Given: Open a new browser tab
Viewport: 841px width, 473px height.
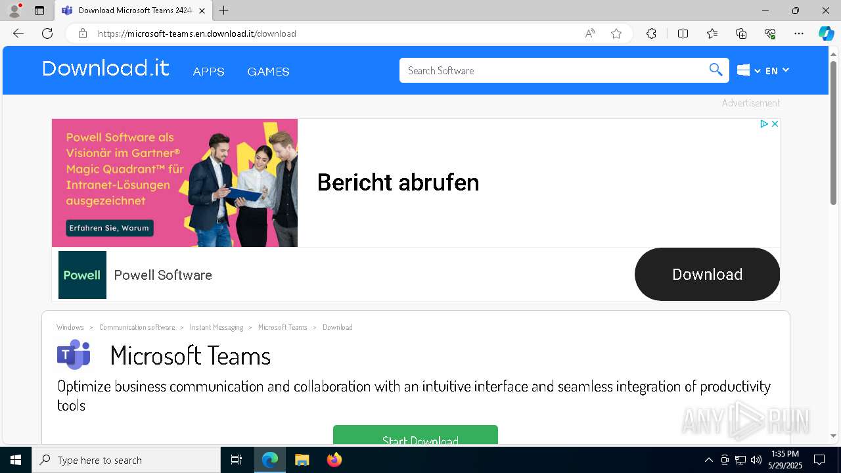Looking at the screenshot, I should pyautogui.click(x=224, y=11).
